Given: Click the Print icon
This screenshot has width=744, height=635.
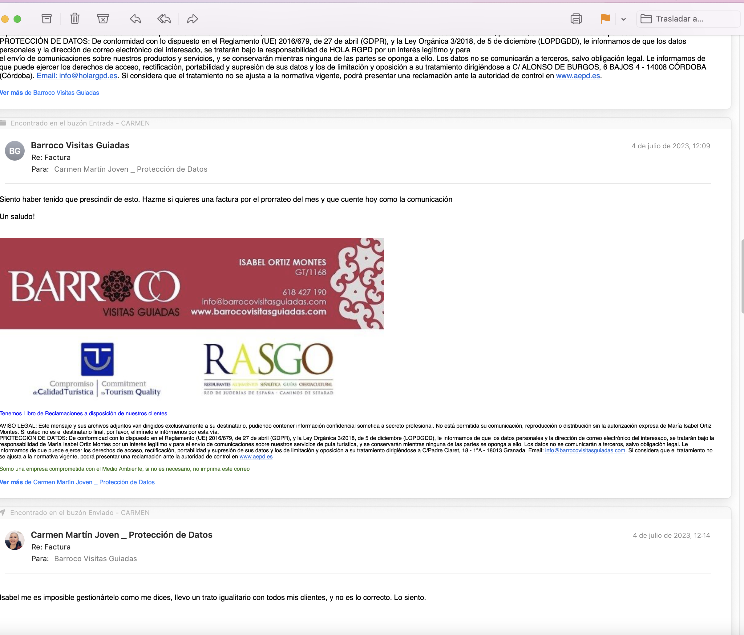Looking at the screenshot, I should pos(576,19).
